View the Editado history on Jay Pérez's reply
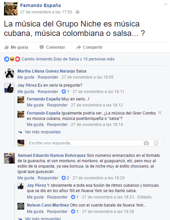 pyautogui.click(x=144, y=197)
